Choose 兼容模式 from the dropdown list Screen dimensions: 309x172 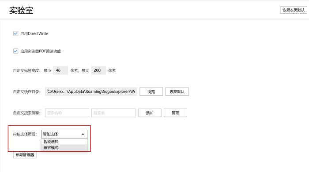(64, 148)
